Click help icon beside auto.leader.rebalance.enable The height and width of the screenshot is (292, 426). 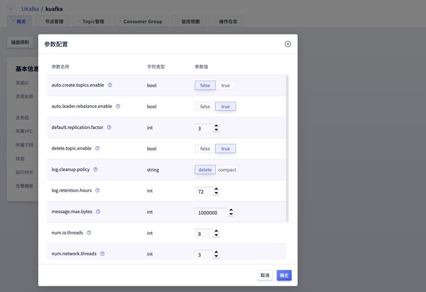[118, 106]
